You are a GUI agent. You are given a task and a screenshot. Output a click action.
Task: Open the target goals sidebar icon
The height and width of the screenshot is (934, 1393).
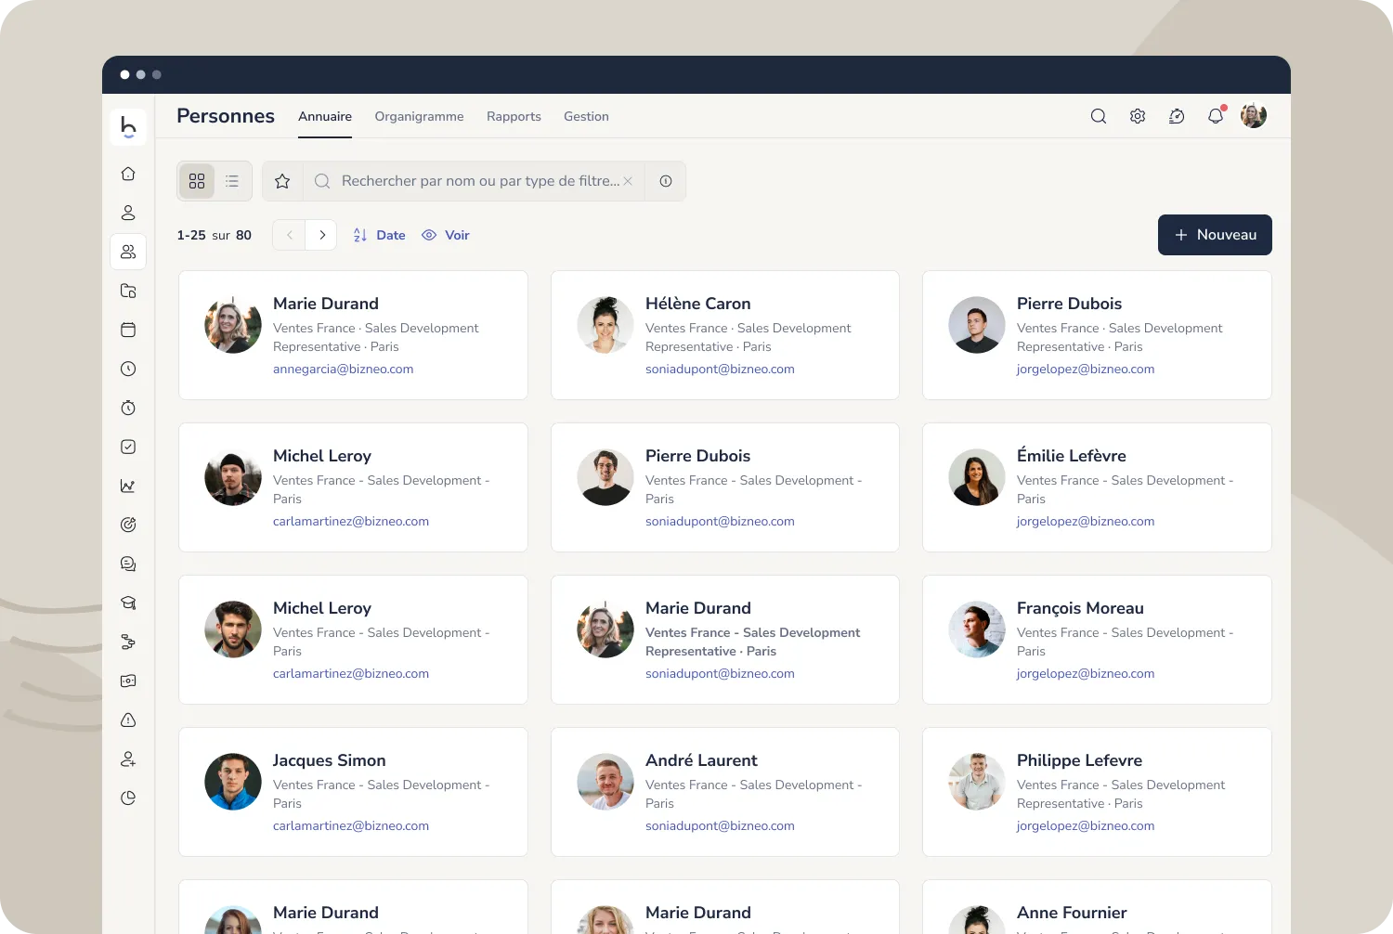click(128, 525)
